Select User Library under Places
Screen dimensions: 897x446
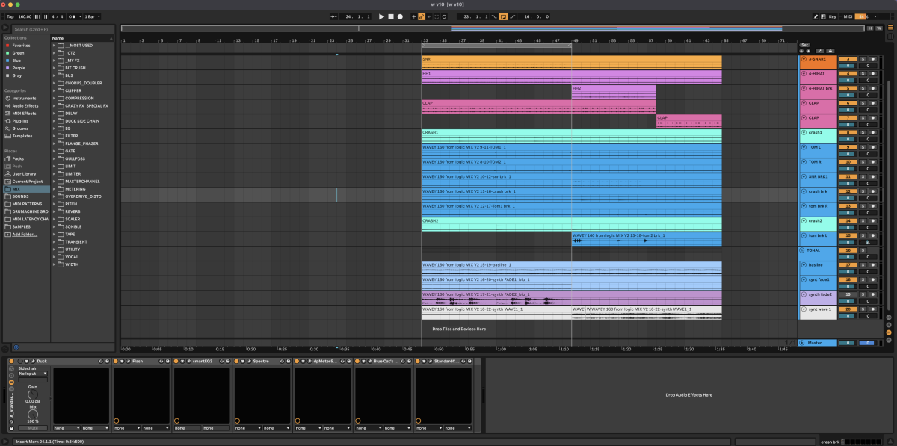click(x=24, y=173)
